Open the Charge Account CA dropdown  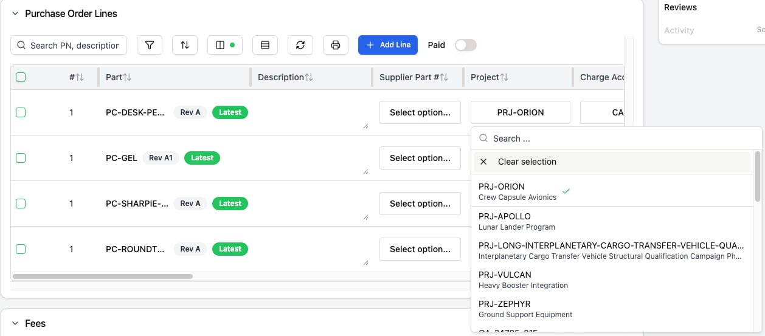602,112
